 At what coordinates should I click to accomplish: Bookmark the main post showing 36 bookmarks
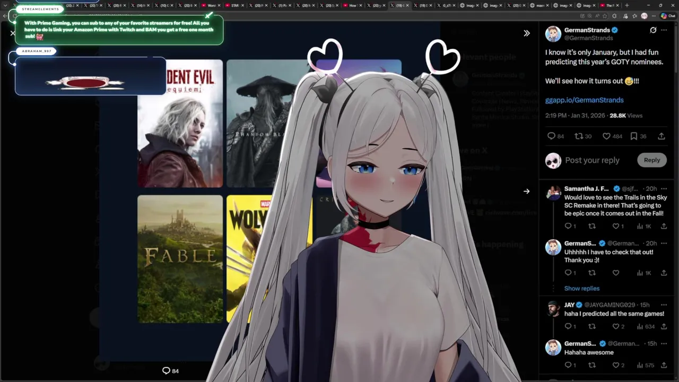pyautogui.click(x=638, y=136)
